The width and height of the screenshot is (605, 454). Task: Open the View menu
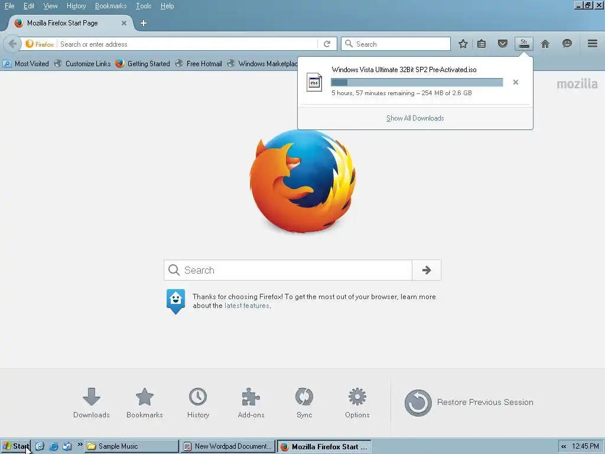coord(50,6)
